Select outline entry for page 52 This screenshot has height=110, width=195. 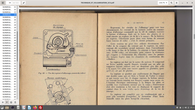pos(8,61)
